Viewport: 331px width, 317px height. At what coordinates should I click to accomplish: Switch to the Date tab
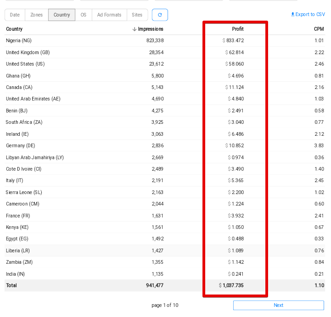(15, 15)
